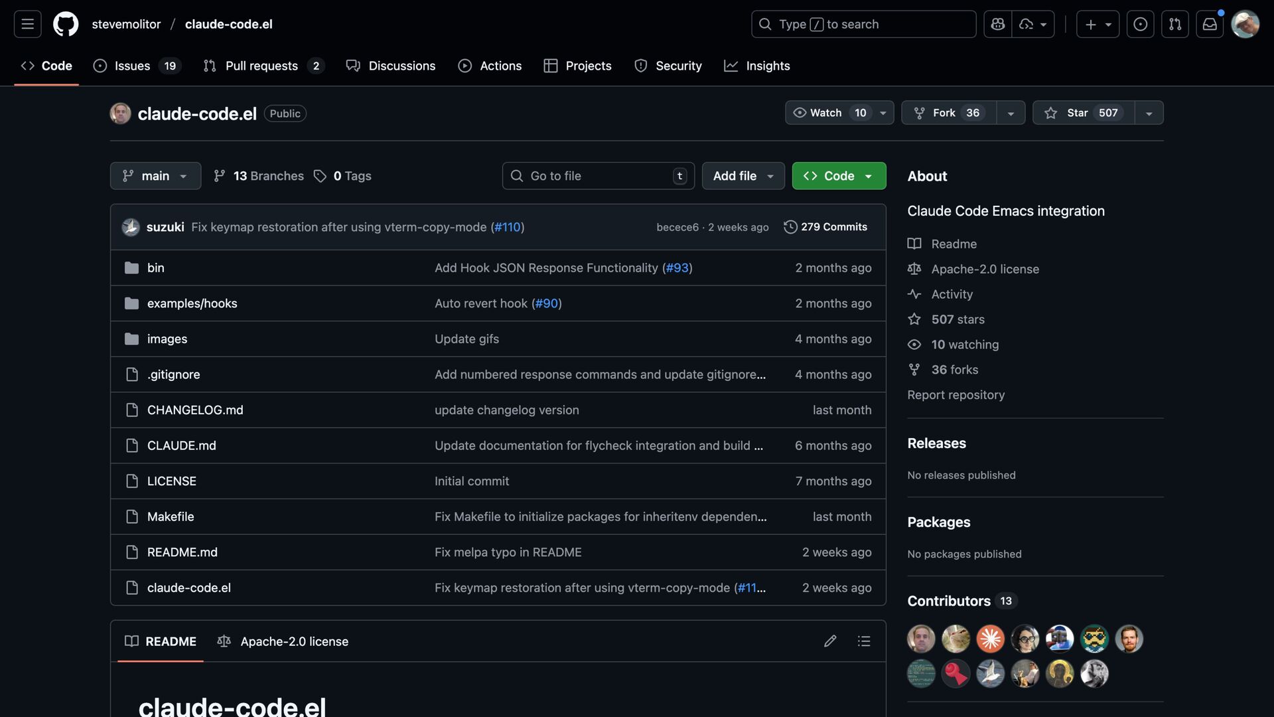Open the README outline list icon
Image resolution: width=1274 pixels, height=717 pixels.
pyautogui.click(x=863, y=641)
